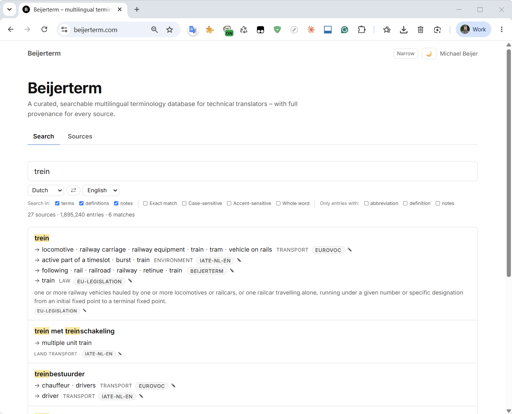The image size is (512, 414).
Task: Bookmark this page with star icon
Action: click(170, 29)
